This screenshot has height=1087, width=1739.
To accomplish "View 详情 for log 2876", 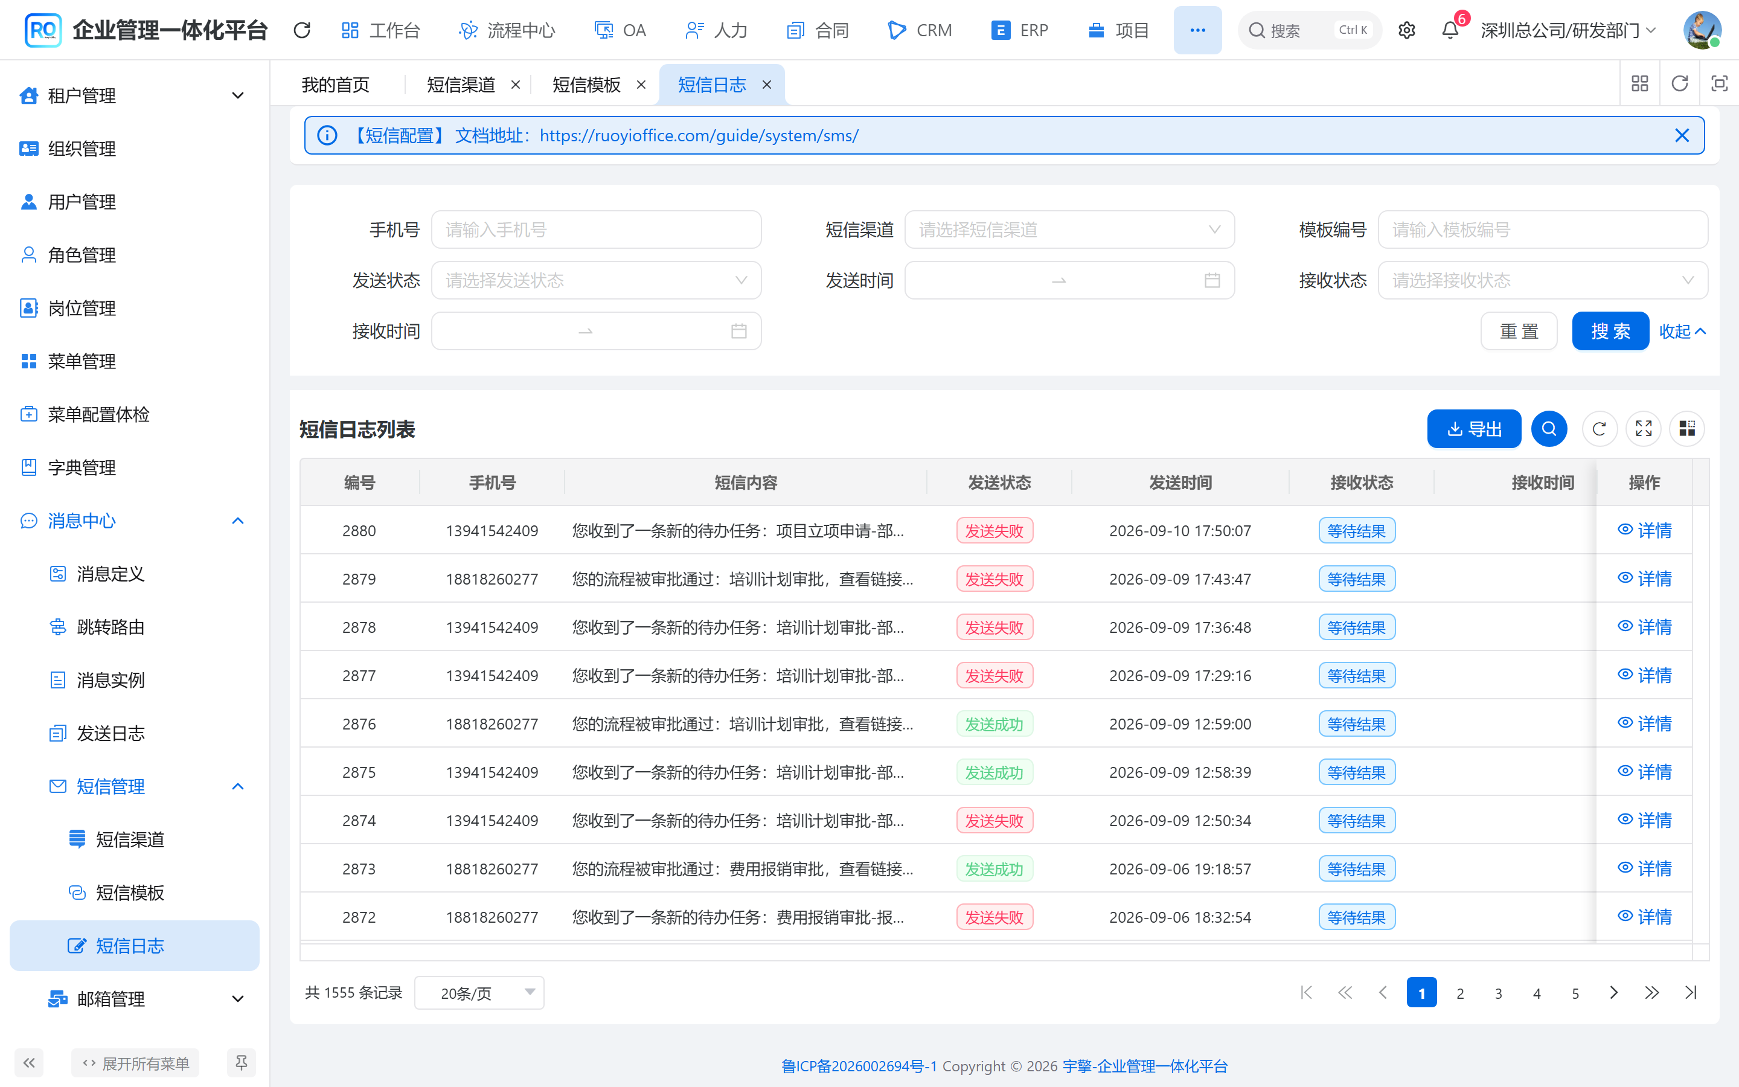I will coord(1644,723).
